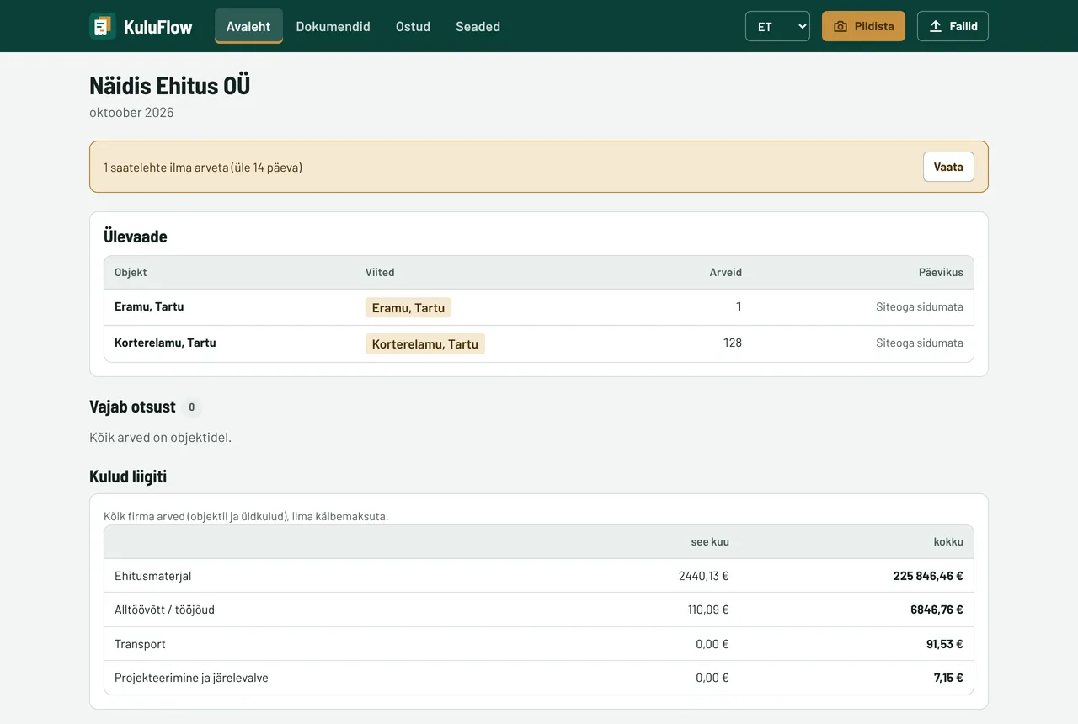
Task: Open the Eramu, Tartu object row
Action: (539, 307)
